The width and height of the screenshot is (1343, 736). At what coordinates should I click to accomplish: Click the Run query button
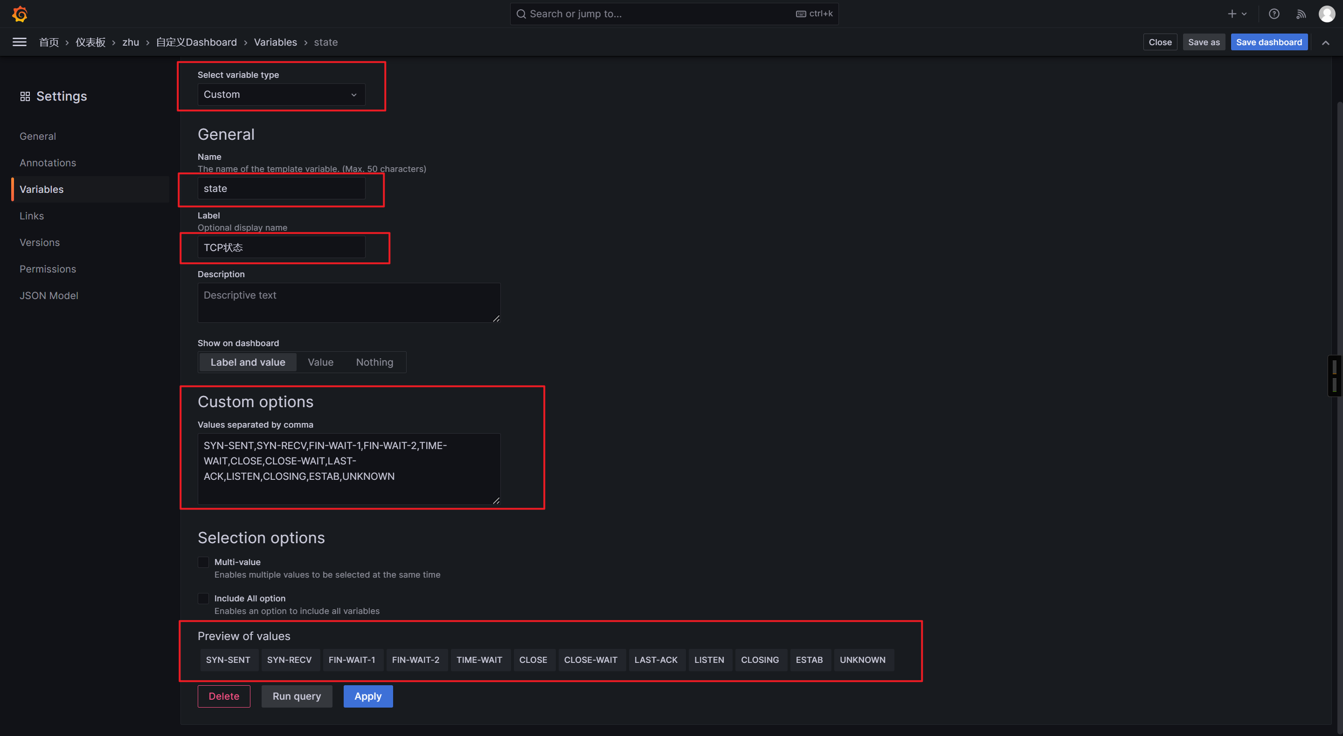click(x=297, y=696)
